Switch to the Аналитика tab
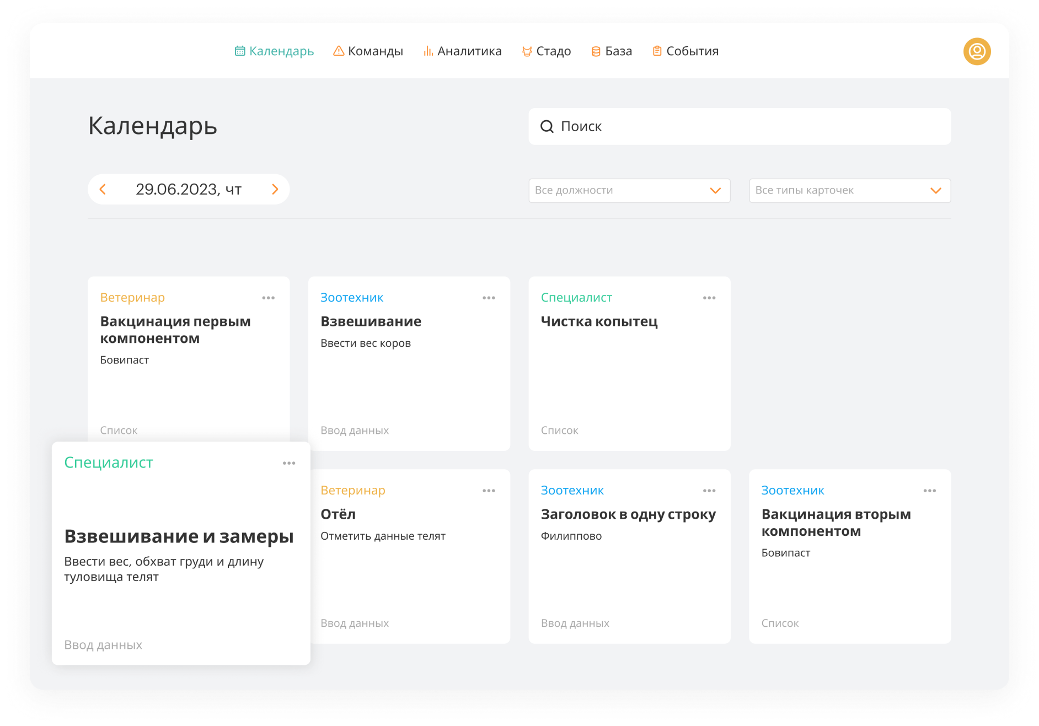 pyautogui.click(x=462, y=51)
